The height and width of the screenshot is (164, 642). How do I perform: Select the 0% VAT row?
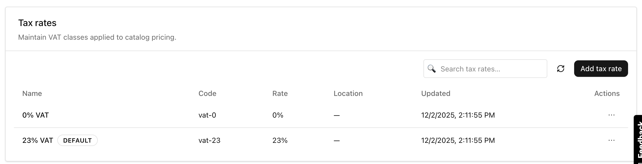click(36, 115)
